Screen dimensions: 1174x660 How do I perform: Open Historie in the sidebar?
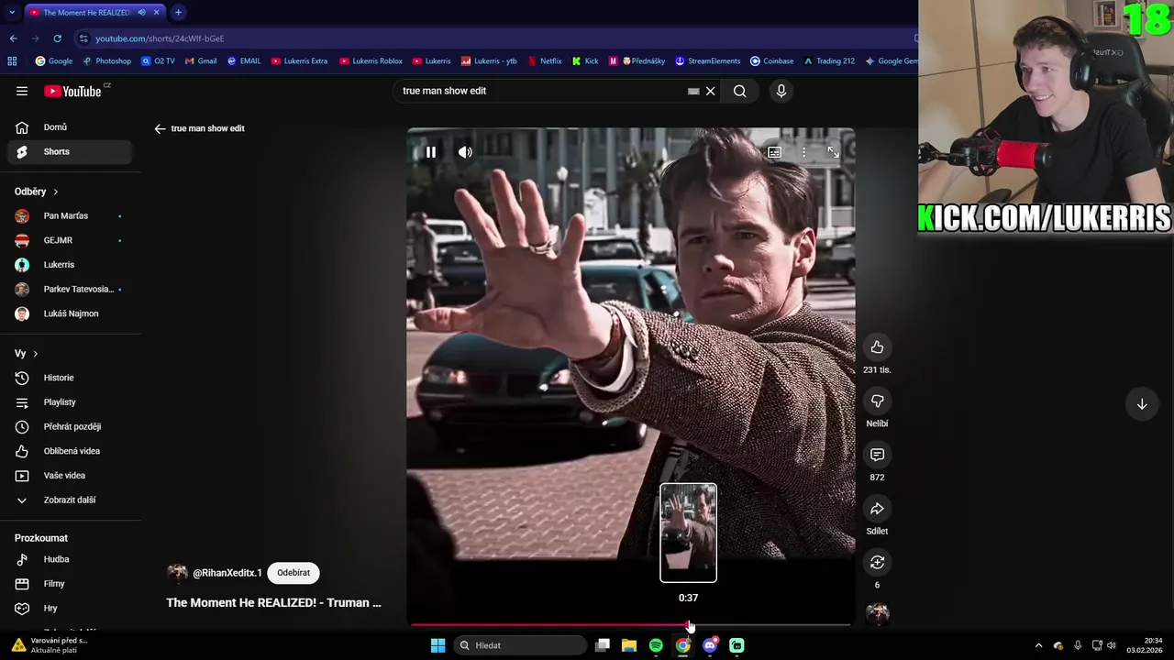coord(70,378)
